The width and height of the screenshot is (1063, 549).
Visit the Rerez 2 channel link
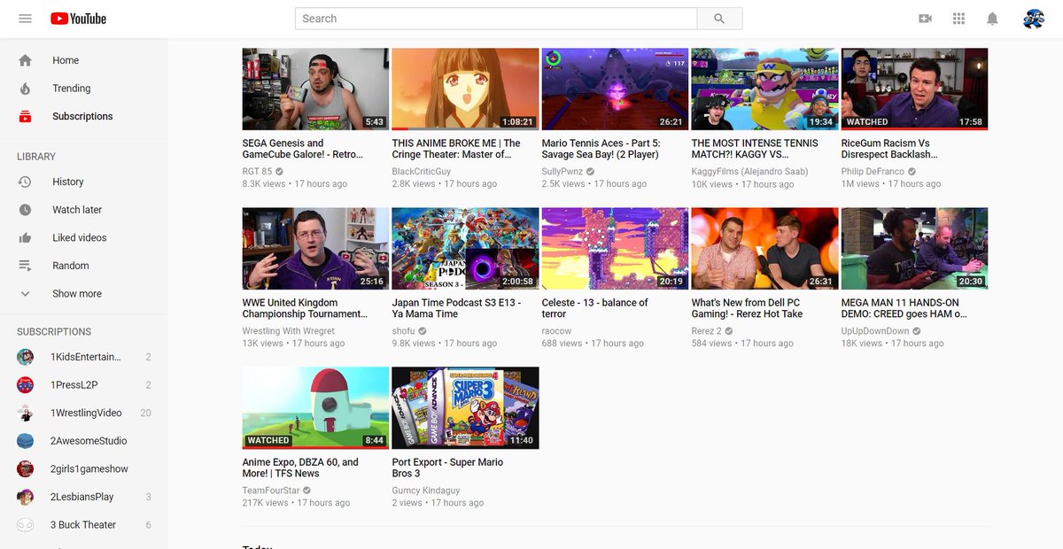tap(706, 331)
